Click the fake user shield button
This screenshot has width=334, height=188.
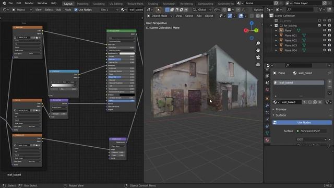(309, 102)
